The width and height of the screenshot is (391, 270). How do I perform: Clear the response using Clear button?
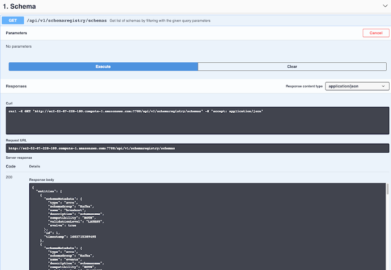[x=292, y=66]
